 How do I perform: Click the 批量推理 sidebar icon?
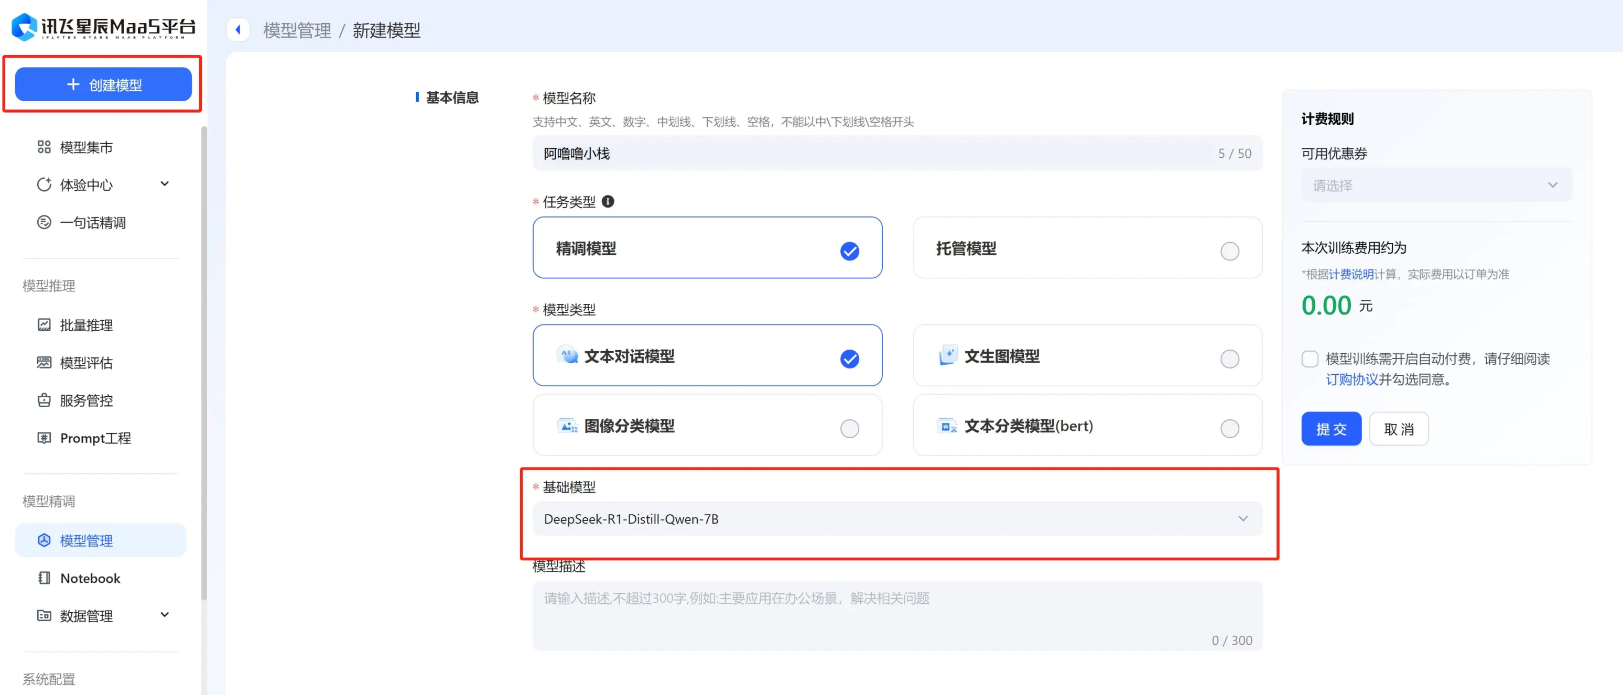(x=44, y=324)
